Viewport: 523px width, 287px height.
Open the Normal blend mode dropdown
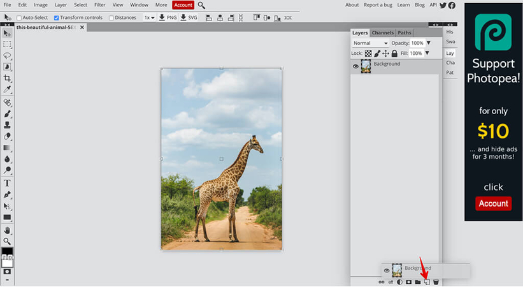(370, 43)
